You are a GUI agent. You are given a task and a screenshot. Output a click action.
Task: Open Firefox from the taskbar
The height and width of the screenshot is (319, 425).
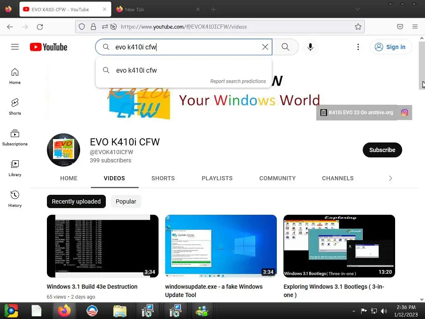[64, 311]
